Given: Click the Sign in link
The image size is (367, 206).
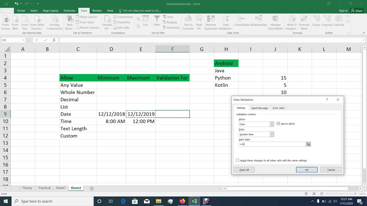Looking at the screenshot, I should [343, 11].
